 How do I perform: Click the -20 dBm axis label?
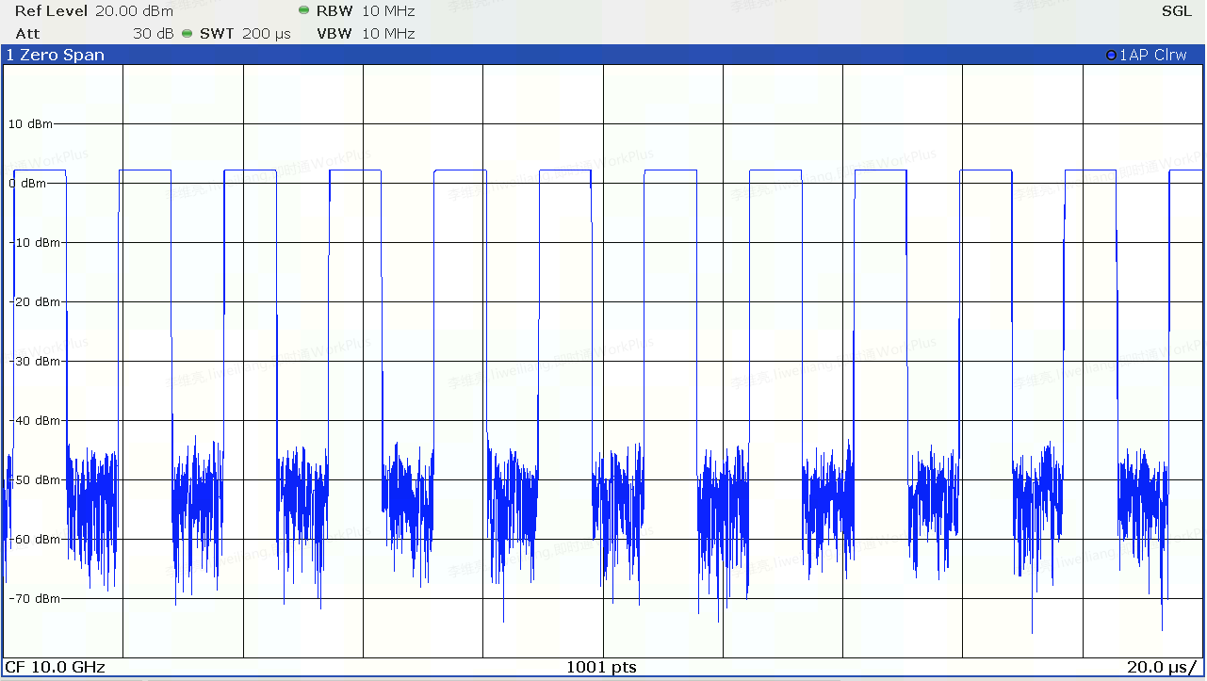click(x=33, y=301)
